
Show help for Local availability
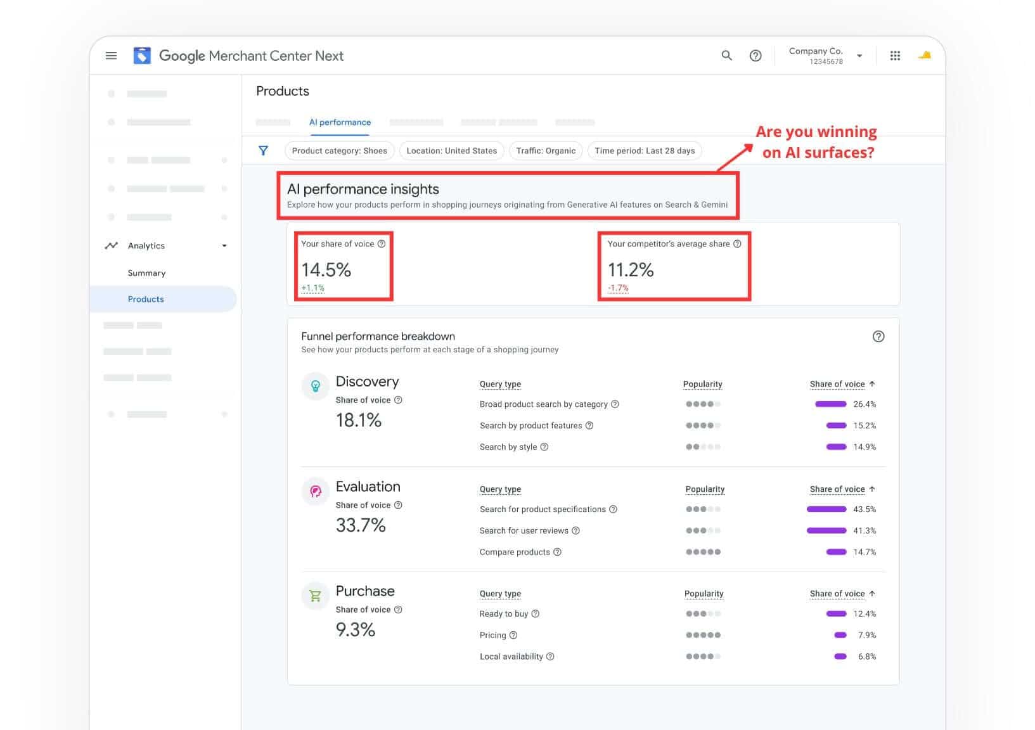click(550, 657)
